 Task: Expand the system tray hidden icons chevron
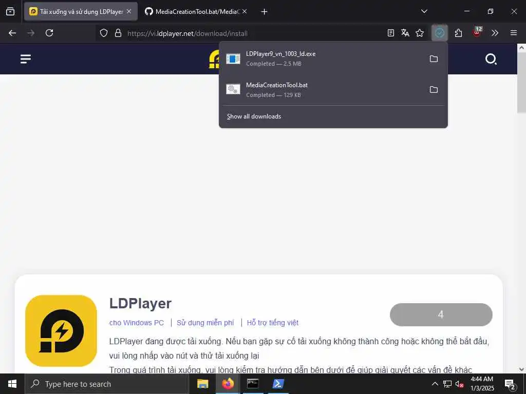point(435,384)
